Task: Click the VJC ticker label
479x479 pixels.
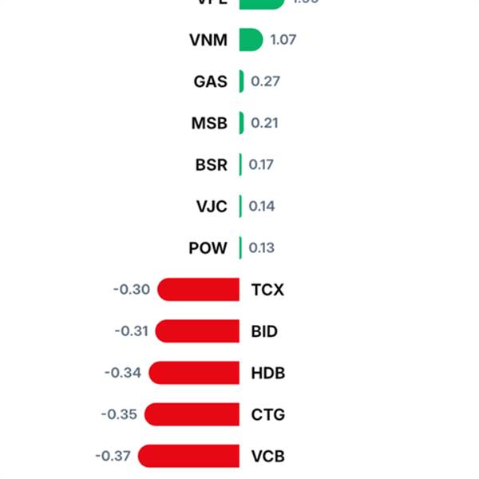Action: click(212, 207)
